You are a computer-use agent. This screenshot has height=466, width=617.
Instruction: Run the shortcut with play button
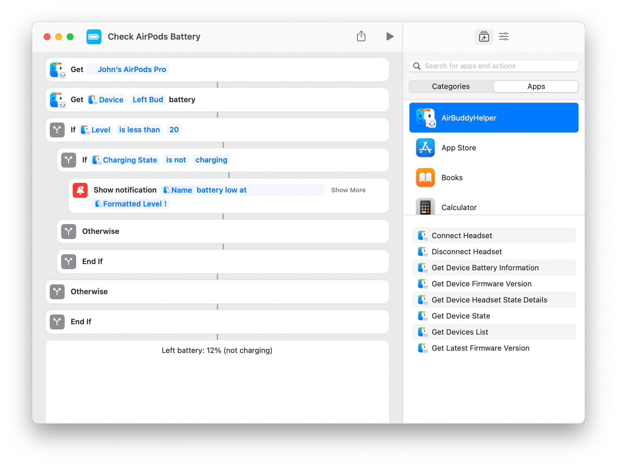pos(390,36)
